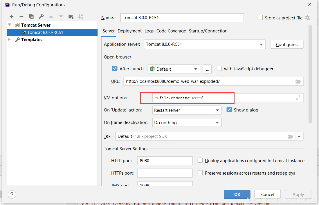Switch to the Logs tab
Viewport: 319px width, 205px height.
[x=149, y=31]
